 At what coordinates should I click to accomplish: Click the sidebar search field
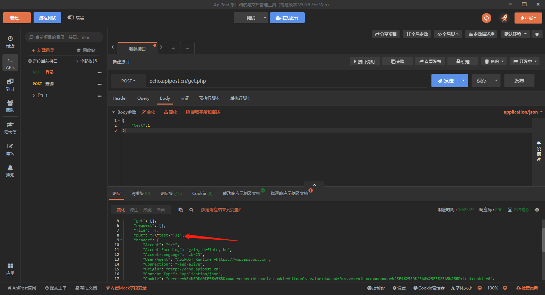64,37
